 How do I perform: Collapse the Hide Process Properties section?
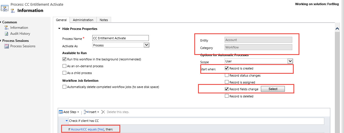(x=59, y=29)
